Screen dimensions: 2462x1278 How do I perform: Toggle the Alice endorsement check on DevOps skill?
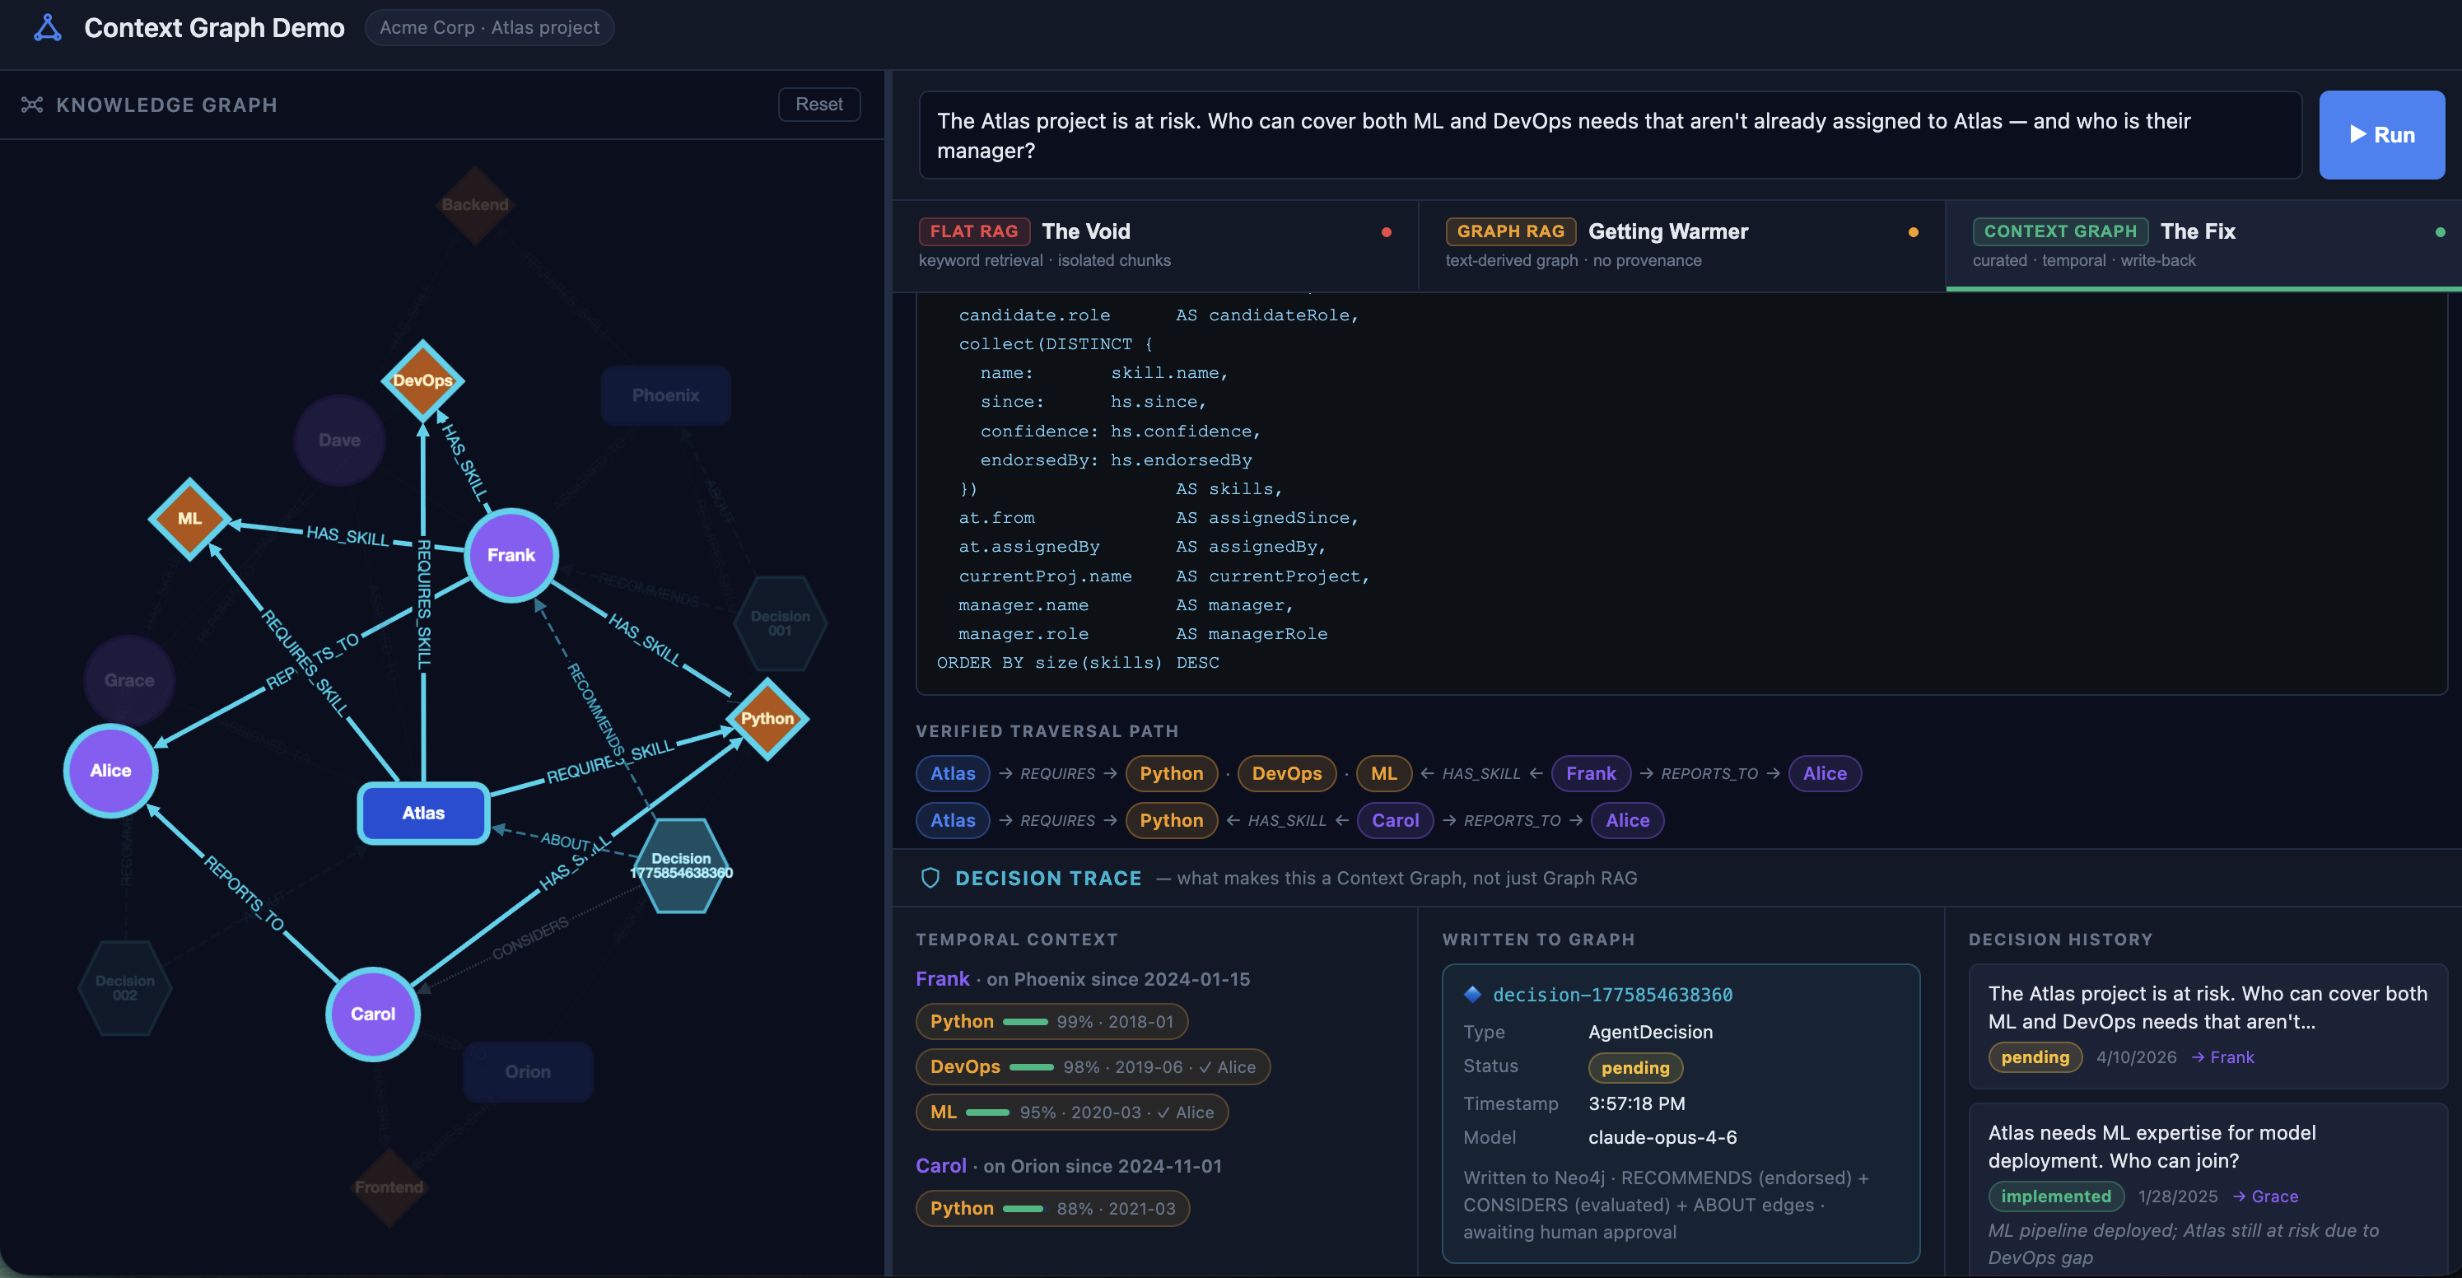[1205, 1066]
